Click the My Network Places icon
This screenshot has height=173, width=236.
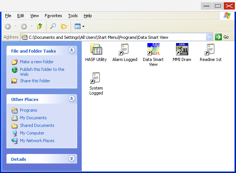coord(15,141)
